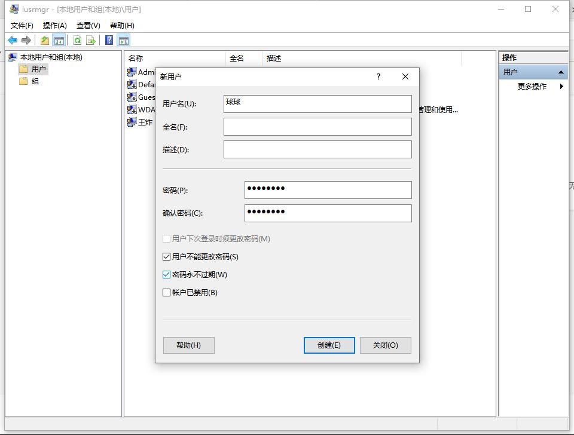Click the Refresh toolbar icon

77,40
